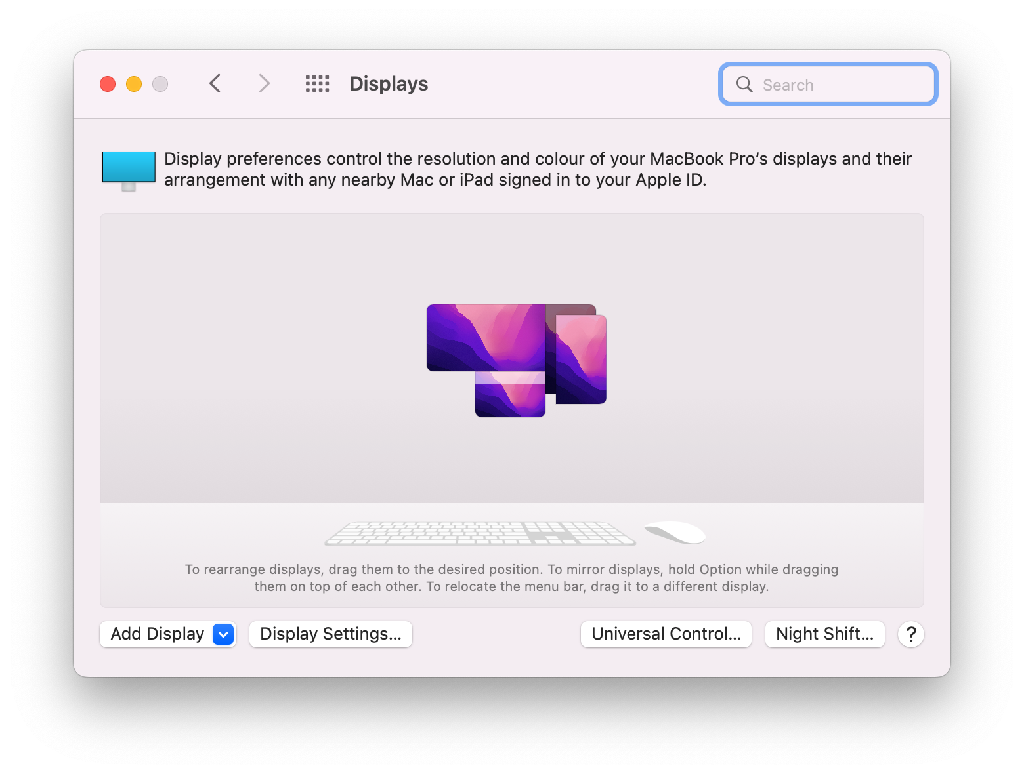Click the Show All preferences grid icon
1024x774 pixels.
click(318, 83)
